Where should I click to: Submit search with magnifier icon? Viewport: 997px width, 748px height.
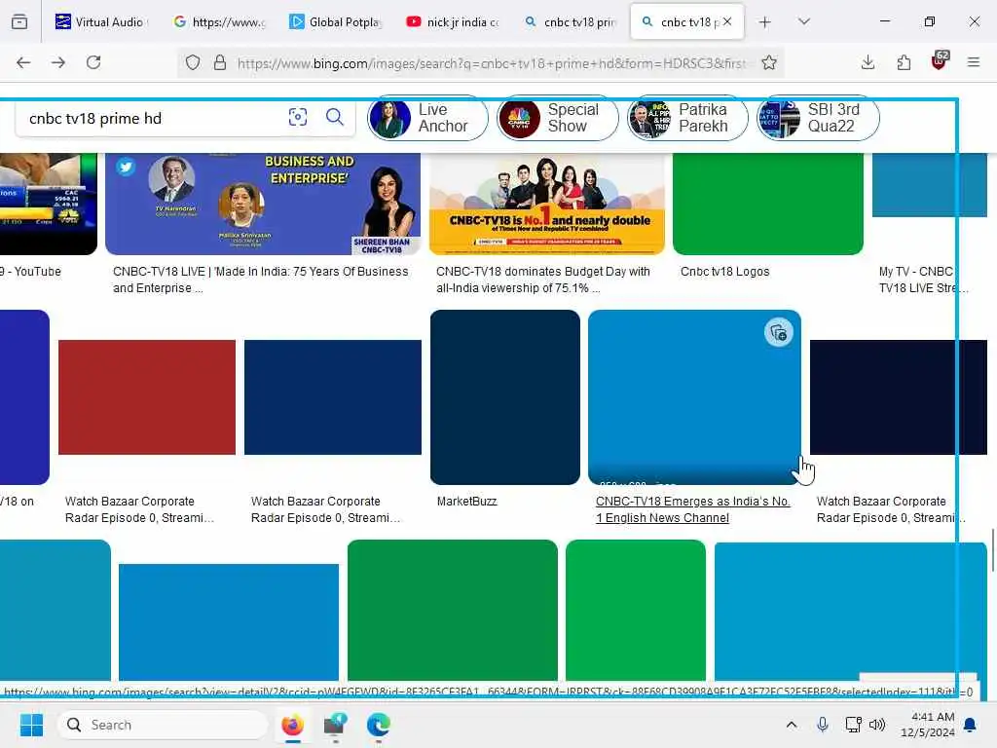[335, 117]
